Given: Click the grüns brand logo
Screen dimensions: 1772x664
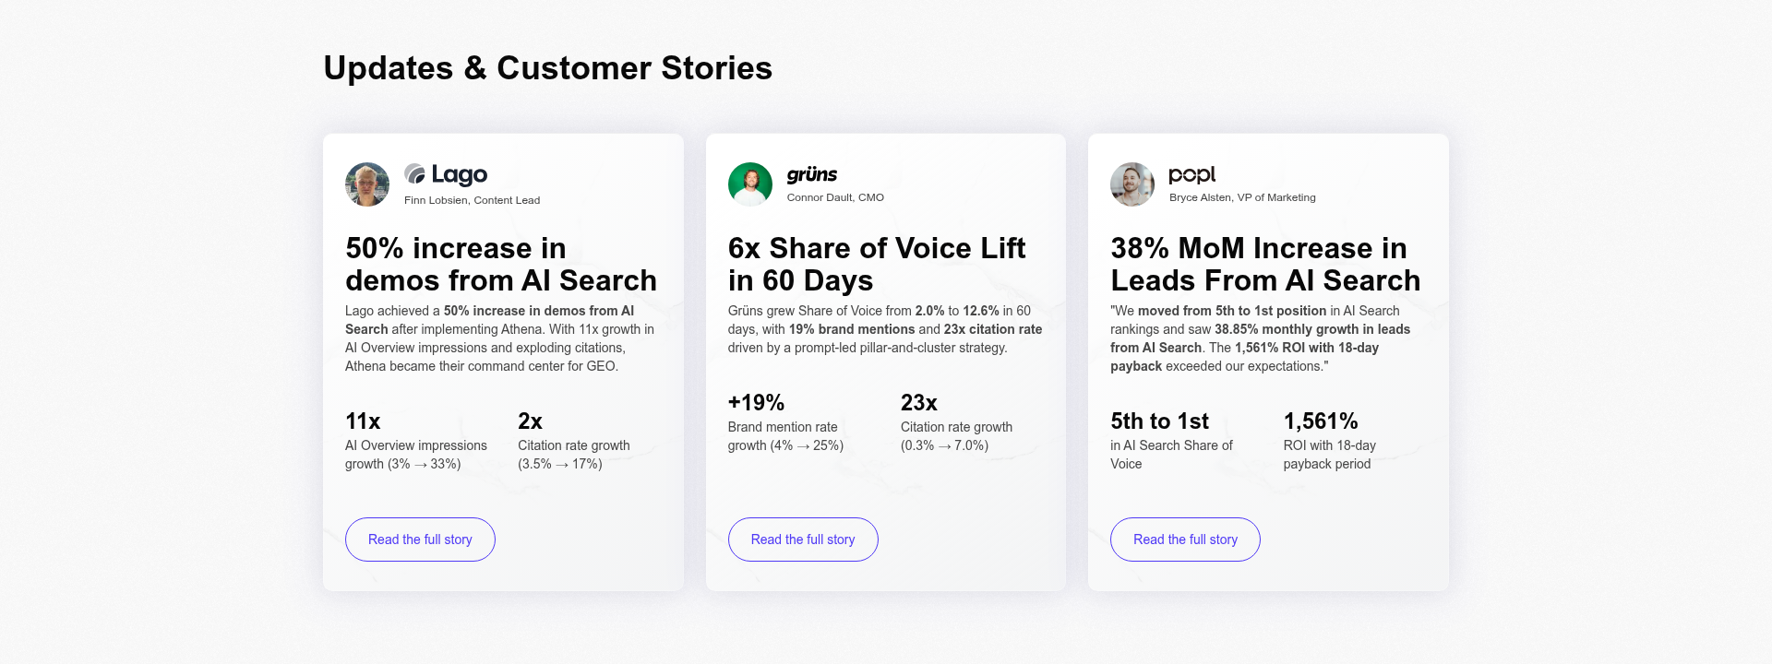Looking at the screenshot, I should [x=811, y=174].
